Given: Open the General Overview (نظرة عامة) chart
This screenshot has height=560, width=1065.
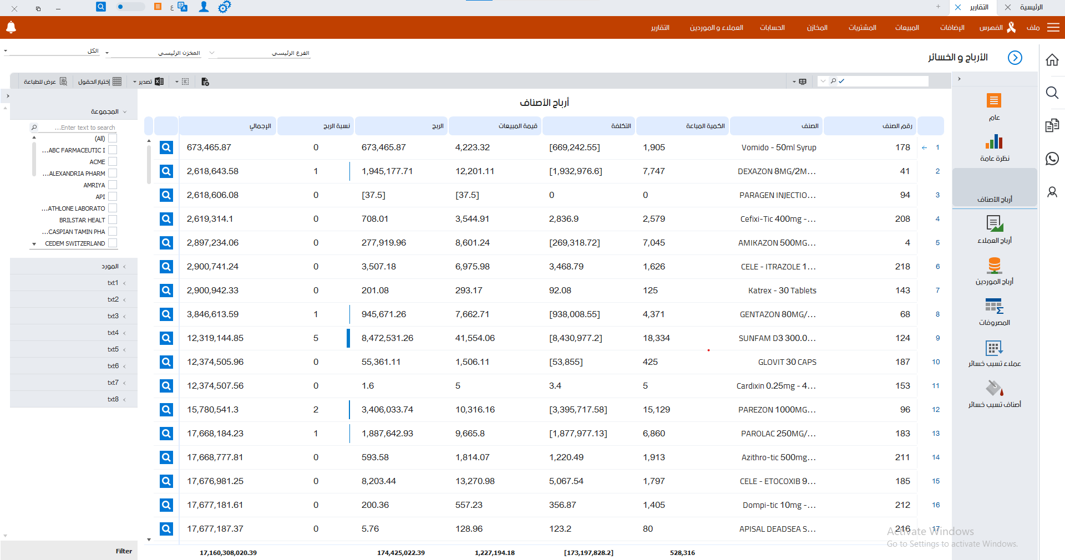Looking at the screenshot, I should (995, 147).
